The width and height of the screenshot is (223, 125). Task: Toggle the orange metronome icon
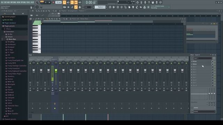coord(64,2)
